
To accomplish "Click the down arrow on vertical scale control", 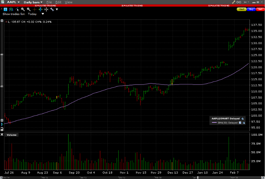I will tap(2, 120).
